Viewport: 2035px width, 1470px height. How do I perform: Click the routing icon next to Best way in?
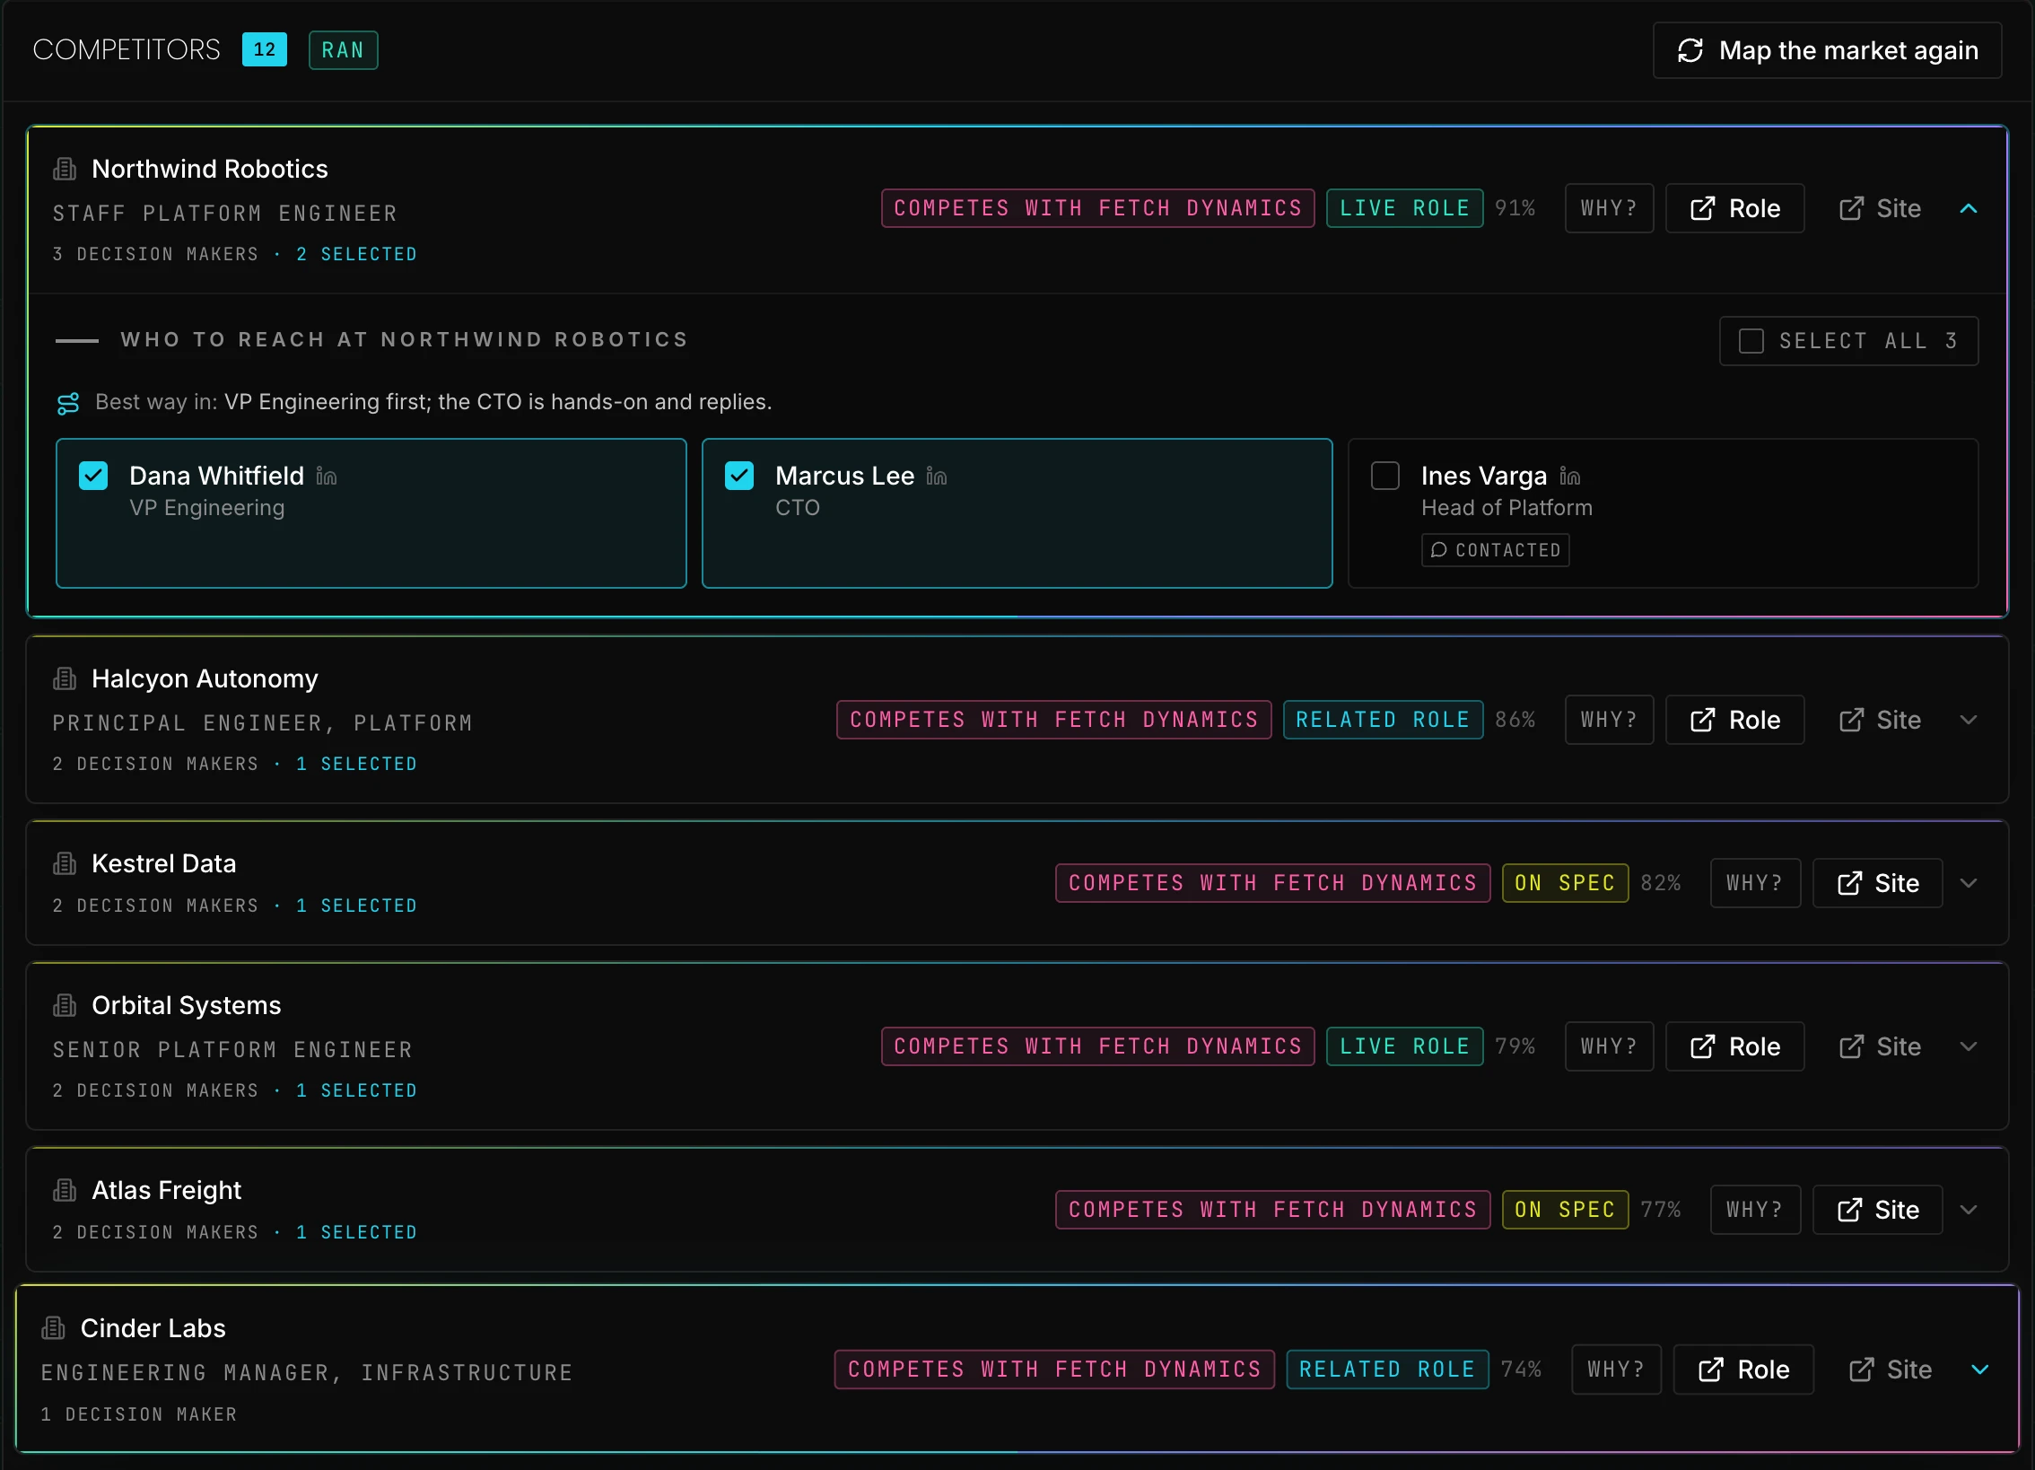68,403
